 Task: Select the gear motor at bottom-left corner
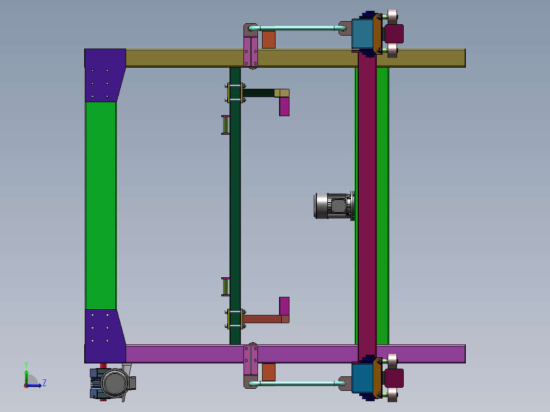(x=113, y=383)
